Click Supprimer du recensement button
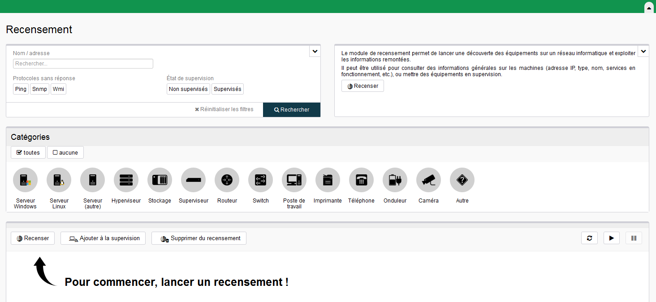 click(x=199, y=238)
